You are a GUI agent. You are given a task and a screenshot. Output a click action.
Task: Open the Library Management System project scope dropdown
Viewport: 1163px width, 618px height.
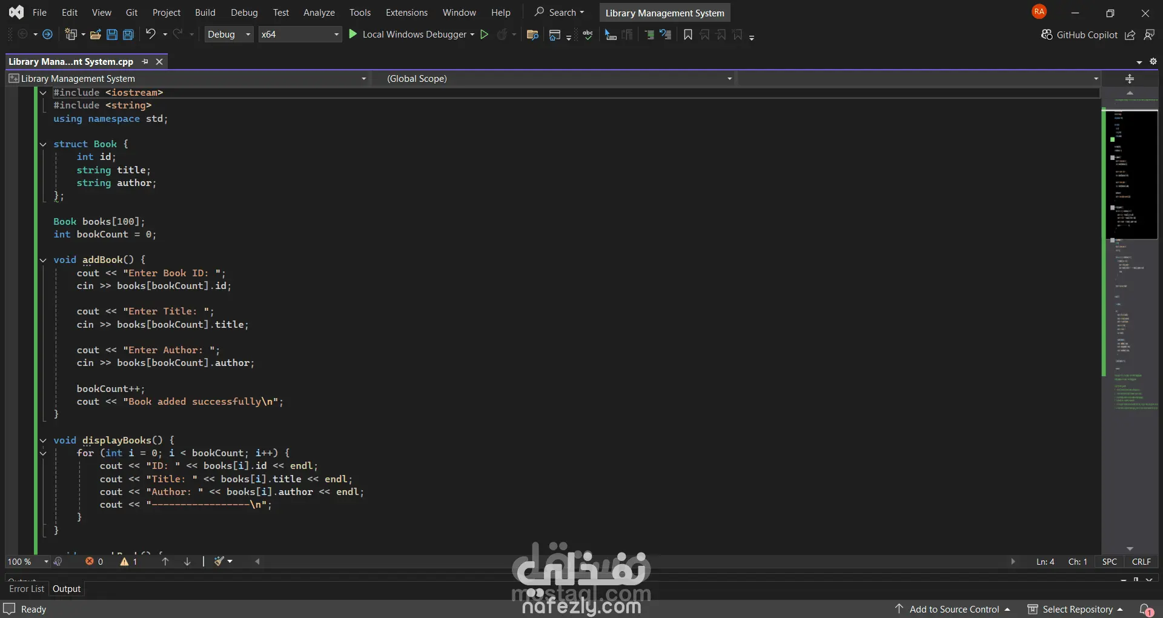pos(188,79)
